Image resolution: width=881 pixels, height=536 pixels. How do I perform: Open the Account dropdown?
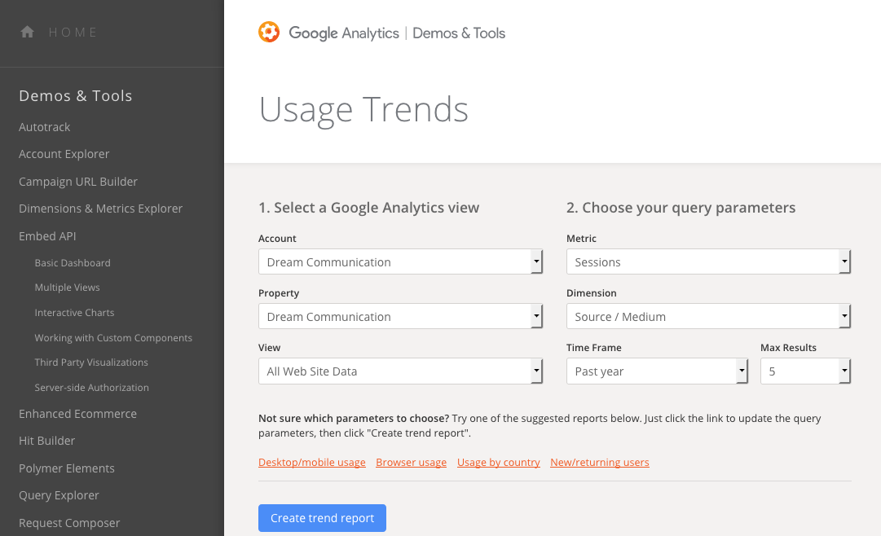pos(400,261)
